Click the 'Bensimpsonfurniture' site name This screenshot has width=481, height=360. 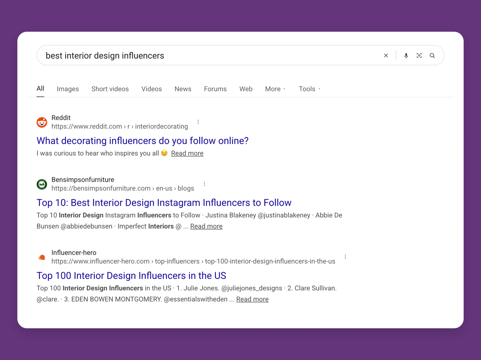click(83, 180)
